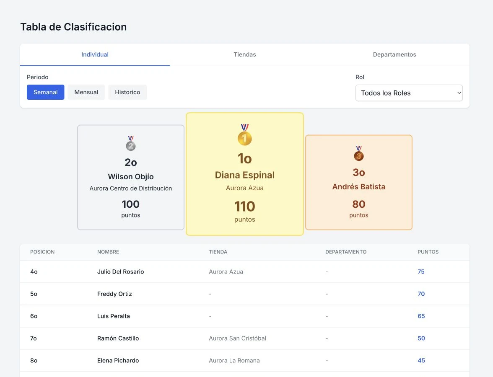Click the 50 points value
Viewport: 493px width, 377px height.
click(421, 338)
